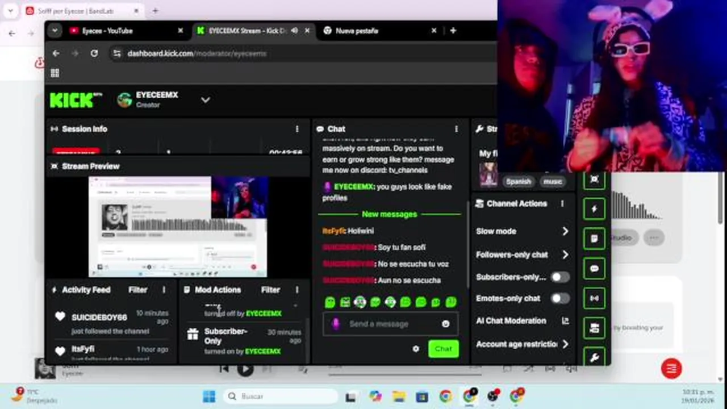Click the broadcast signal sidebar icon
Viewport: 727px width, 409px height.
594,298
